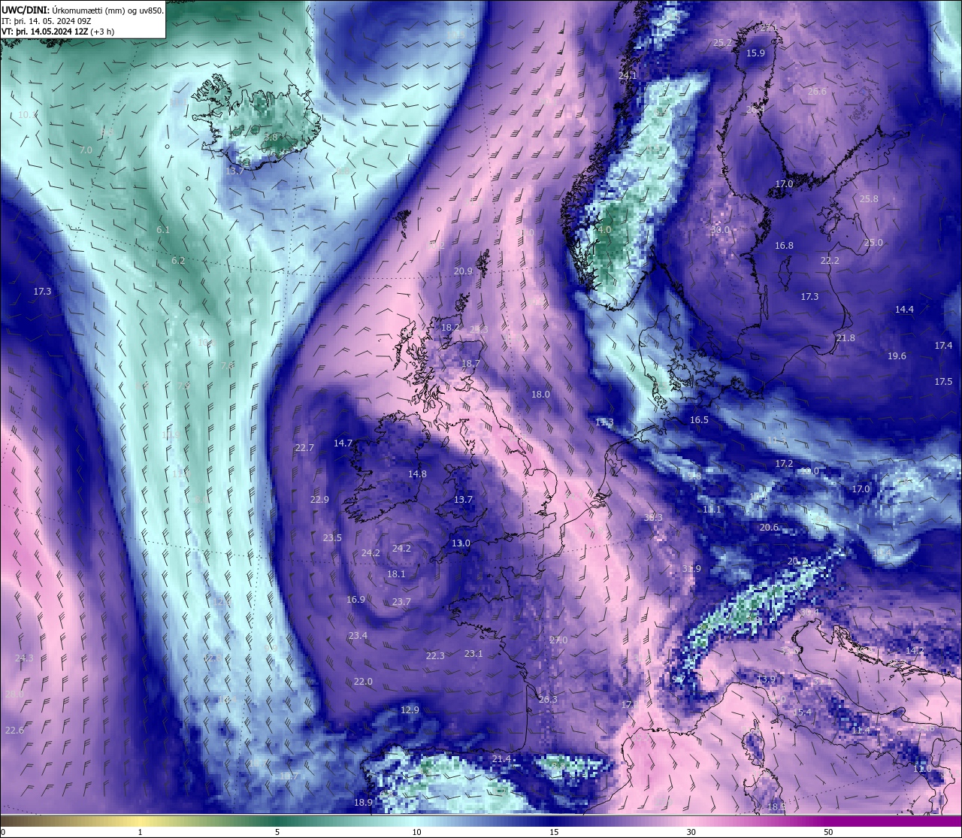Click the 22.3 value west of Brittany
Viewport: 962px width, 838px height.
pyautogui.click(x=435, y=656)
